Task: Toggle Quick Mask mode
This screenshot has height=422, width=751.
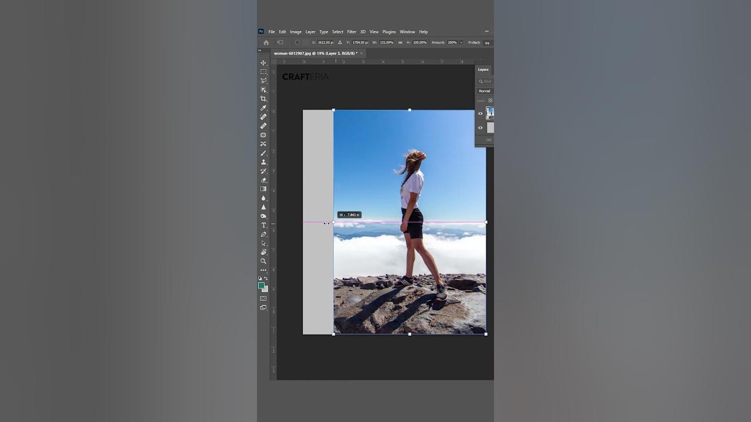Action: (x=263, y=298)
